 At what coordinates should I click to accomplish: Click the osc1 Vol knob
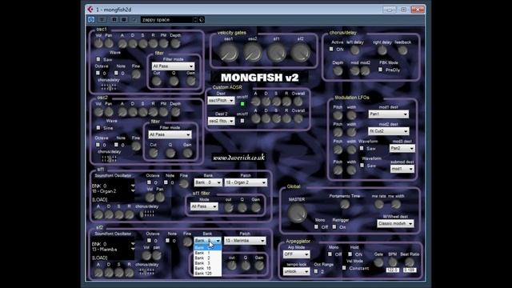click(98, 43)
